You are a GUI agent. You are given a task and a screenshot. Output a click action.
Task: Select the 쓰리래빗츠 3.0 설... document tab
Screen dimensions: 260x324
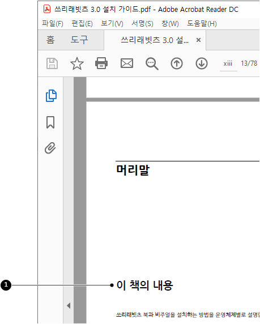point(155,40)
